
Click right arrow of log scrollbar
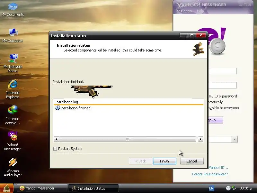click(x=200, y=139)
